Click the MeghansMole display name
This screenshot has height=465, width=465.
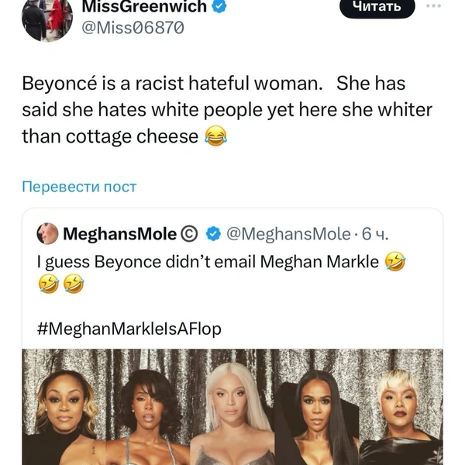(120, 234)
